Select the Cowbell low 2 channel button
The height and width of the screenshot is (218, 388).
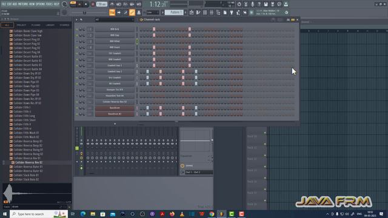coord(115,71)
